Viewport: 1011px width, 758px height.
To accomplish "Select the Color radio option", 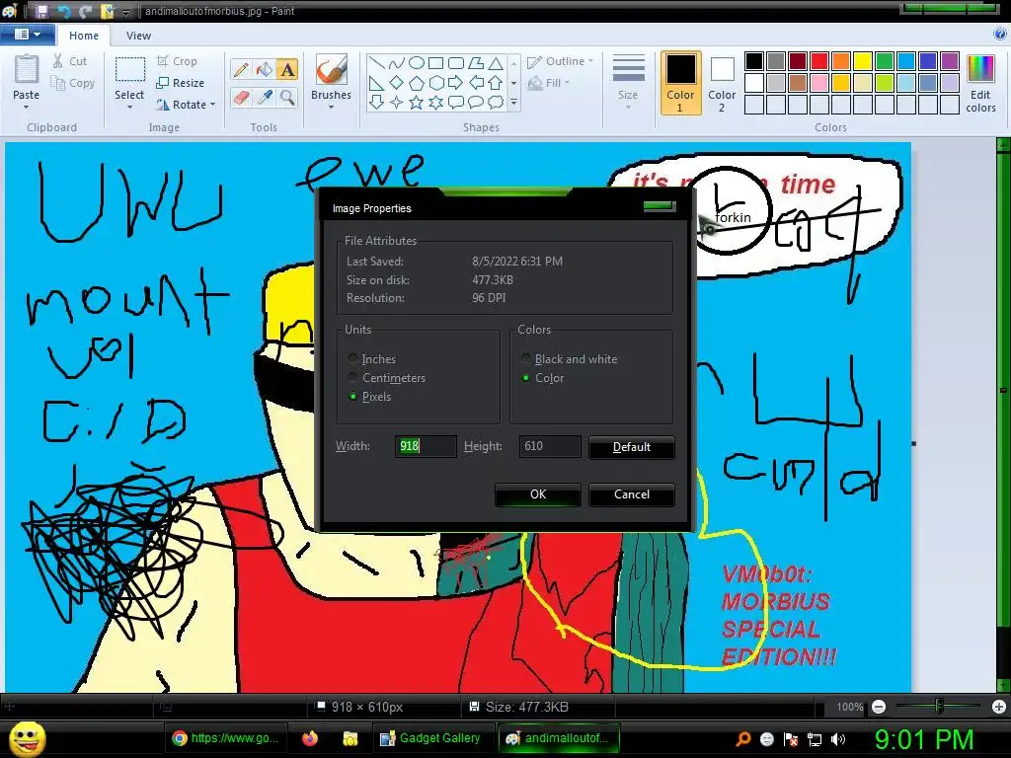I will [526, 378].
